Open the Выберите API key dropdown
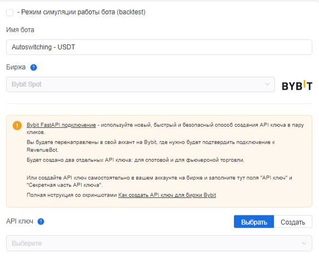 pos(159,244)
